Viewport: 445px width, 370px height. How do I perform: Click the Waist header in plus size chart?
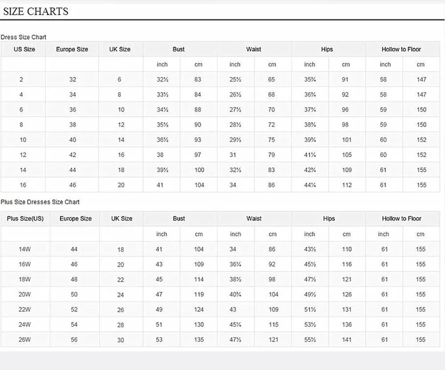click(254, 219)
